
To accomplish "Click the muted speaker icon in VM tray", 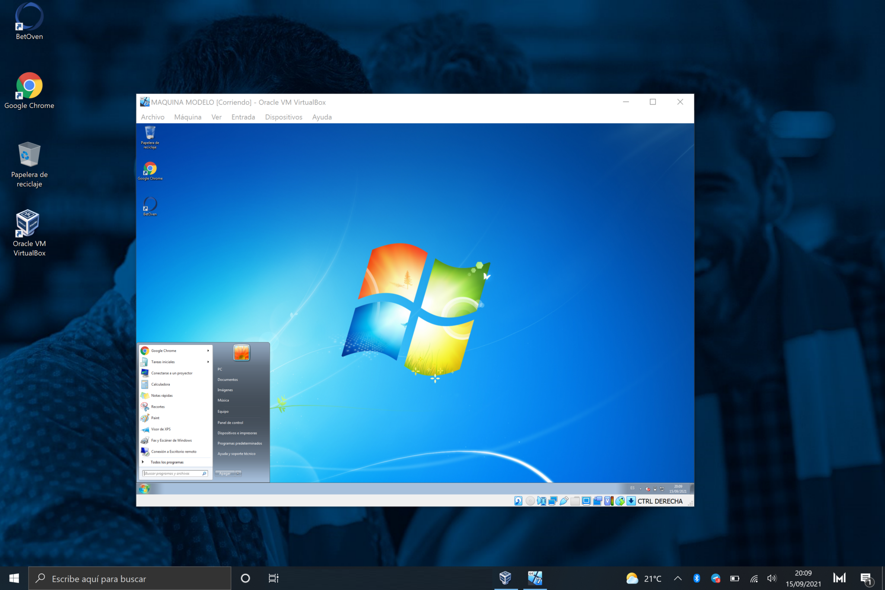I will [x=648, y=489].
